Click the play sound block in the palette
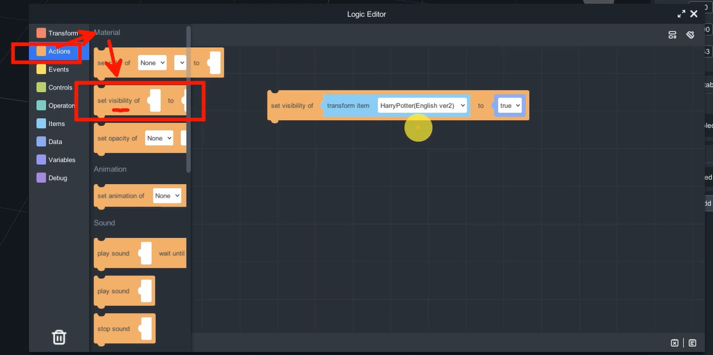 [x=113, y=291]
